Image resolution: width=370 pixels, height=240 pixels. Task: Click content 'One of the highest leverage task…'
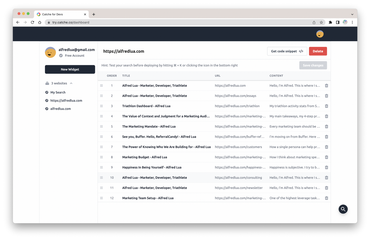(x=295, y=198)
